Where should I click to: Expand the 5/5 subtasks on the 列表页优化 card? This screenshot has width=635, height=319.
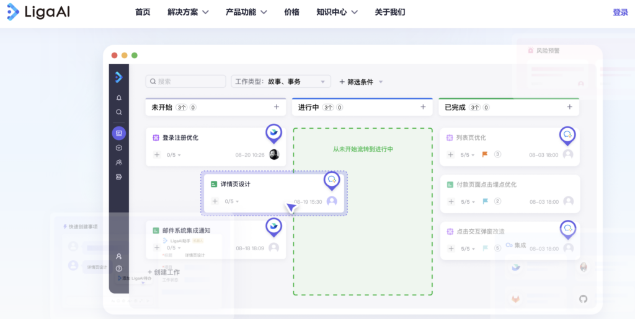(468, 155)
